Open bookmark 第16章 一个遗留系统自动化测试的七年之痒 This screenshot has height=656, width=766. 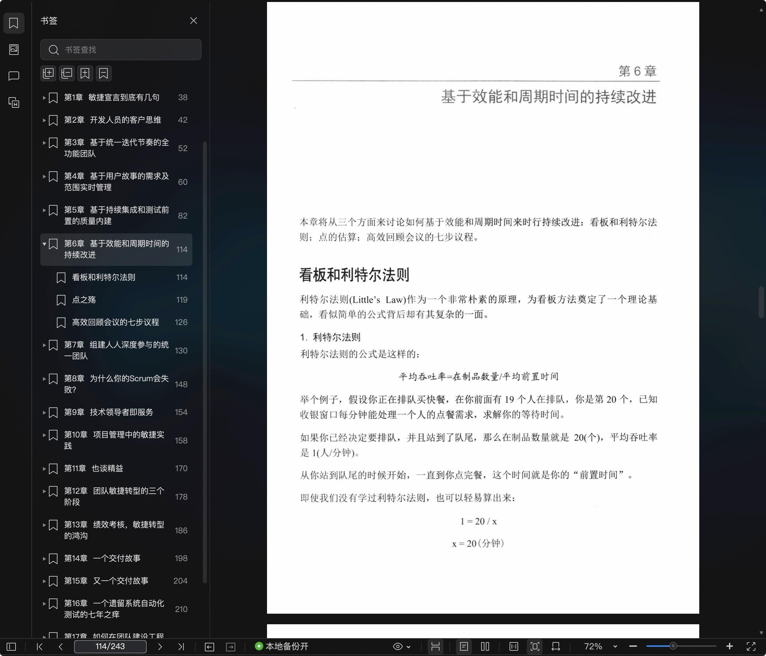click(x=116, y=609)
